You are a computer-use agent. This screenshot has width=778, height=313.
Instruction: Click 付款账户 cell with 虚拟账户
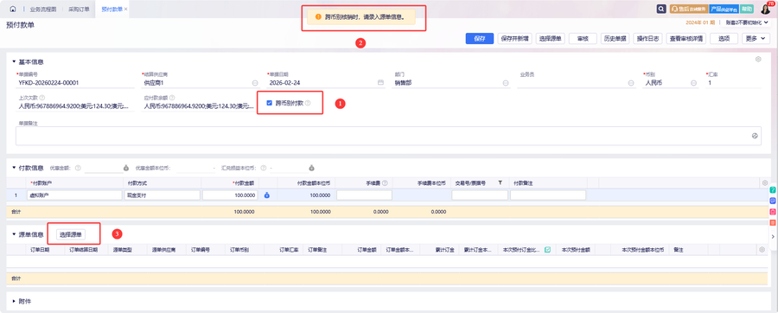[x=74, y=195]
